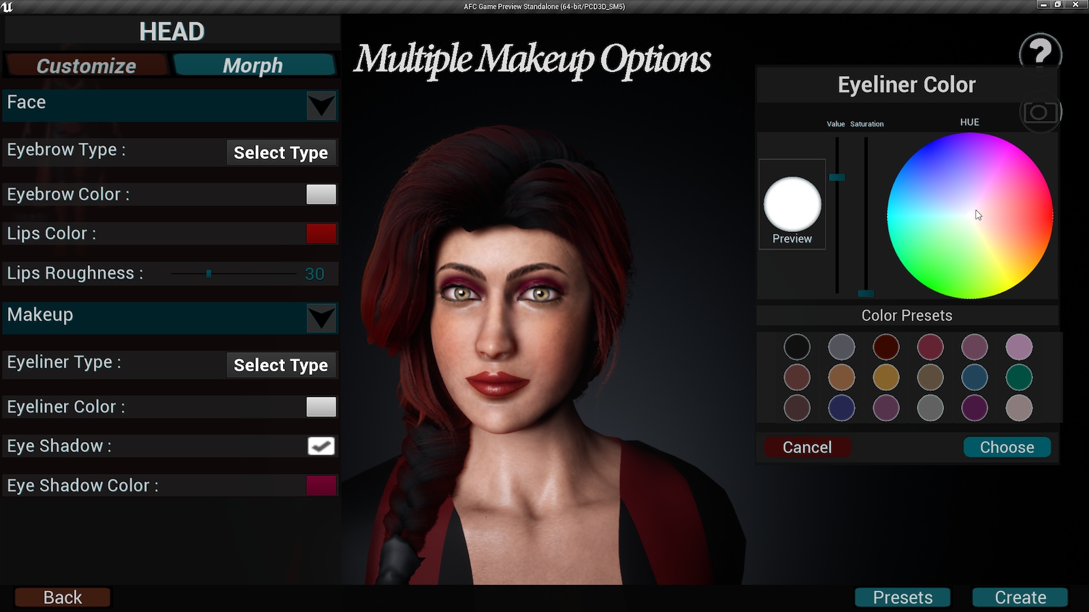Click Select Type for Eyeliner Type
Screen dimensions: 1089x612
tap(280, 365)
